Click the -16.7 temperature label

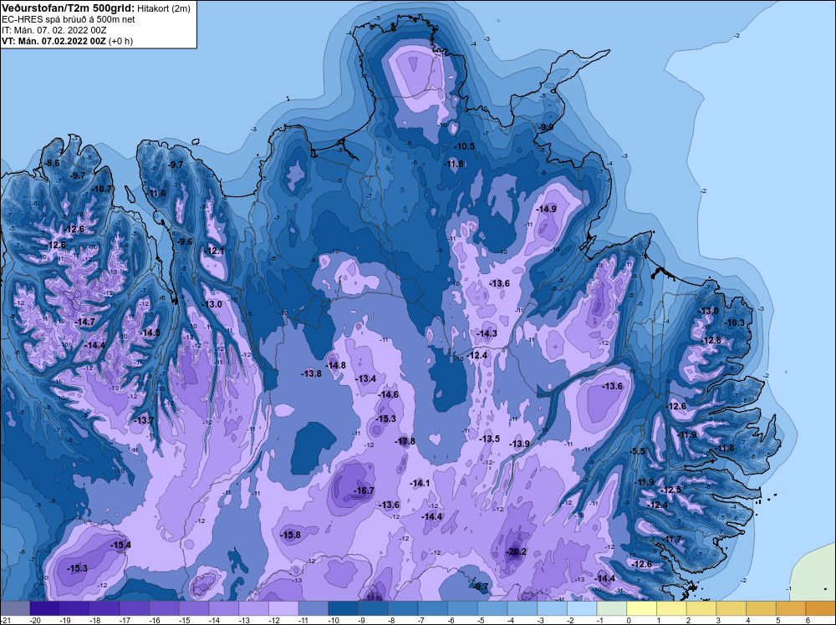pos(364,490)
